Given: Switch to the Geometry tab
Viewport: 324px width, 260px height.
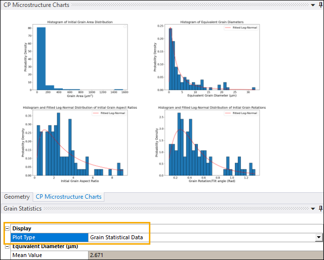Looking at the screenshot, I should click(x=17, y=197).
